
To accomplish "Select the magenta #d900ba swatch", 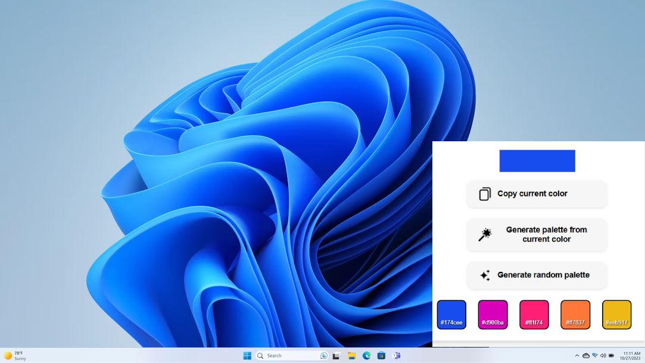I will [x=493, y=315].
